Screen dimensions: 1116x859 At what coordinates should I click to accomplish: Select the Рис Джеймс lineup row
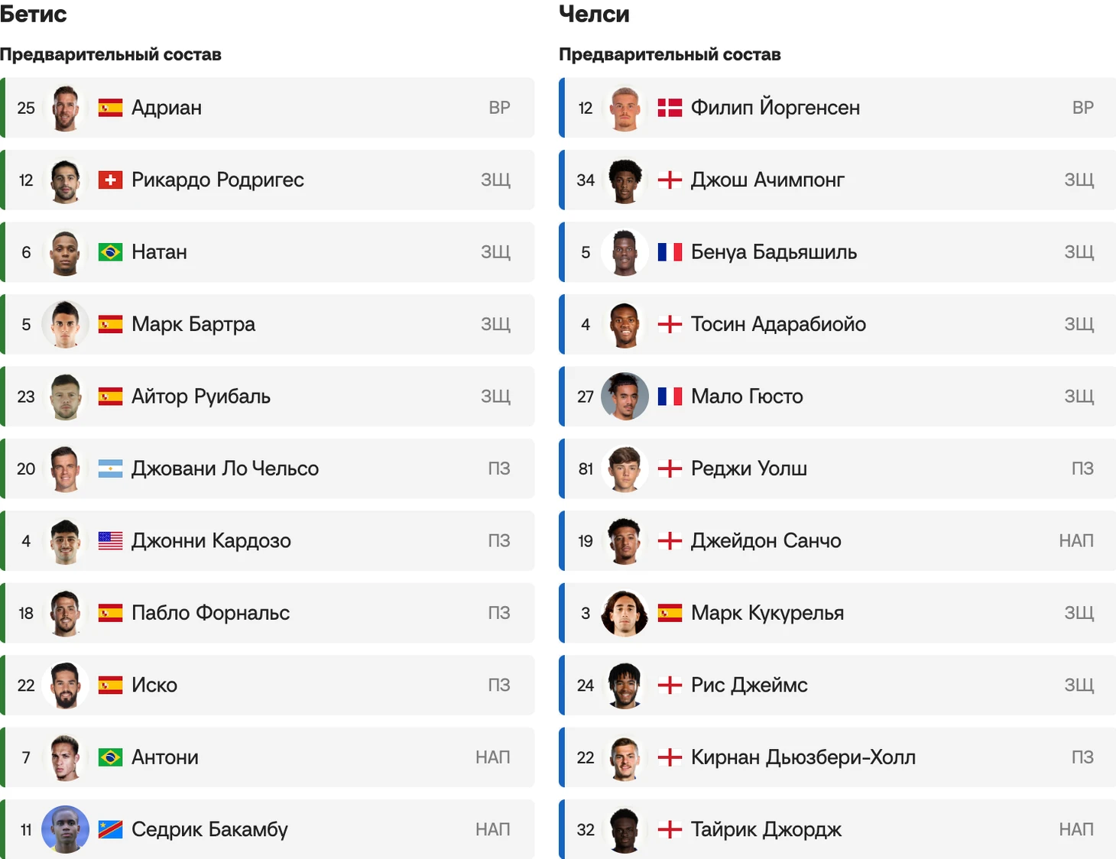837,686
